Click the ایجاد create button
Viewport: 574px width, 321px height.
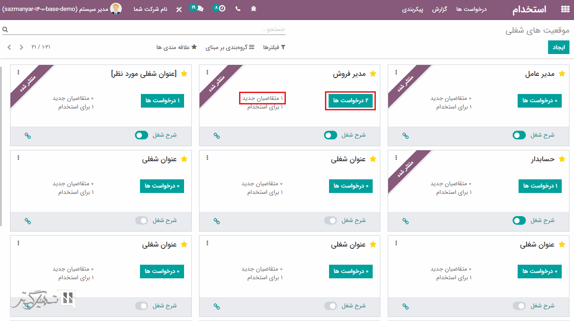tap(558, 47)
